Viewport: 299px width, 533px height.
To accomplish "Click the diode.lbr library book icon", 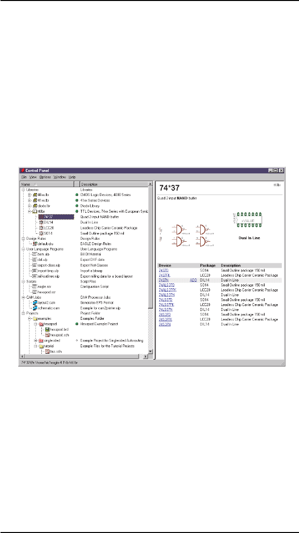I will (x=35, y=206).
